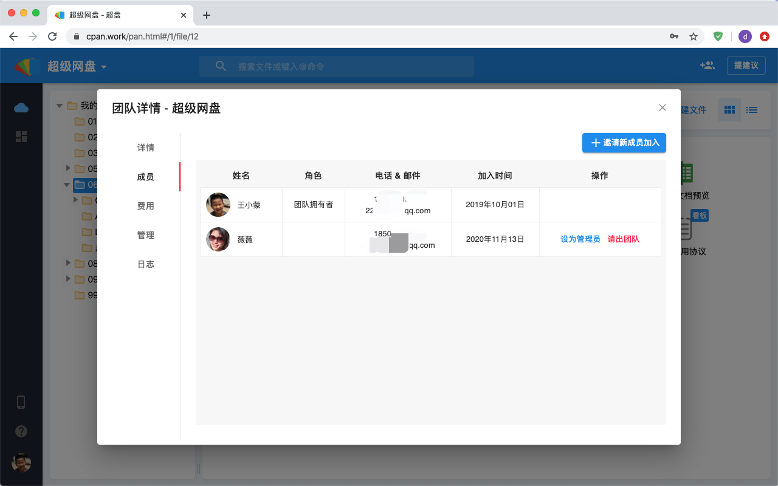The image size is (778, 486).
Task: Open the help question mark icon
Action: point(21,431)
